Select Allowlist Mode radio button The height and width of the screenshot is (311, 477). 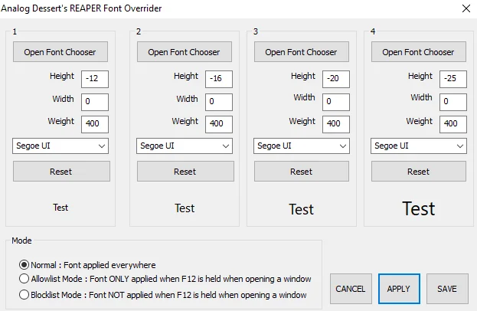(x=24, y=278)
